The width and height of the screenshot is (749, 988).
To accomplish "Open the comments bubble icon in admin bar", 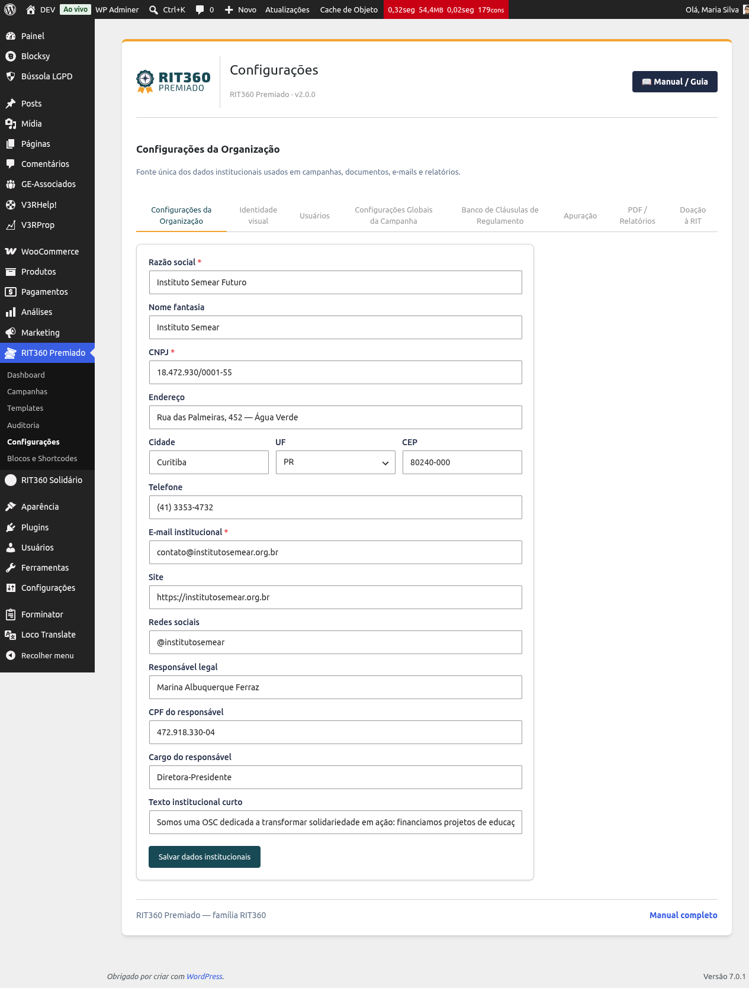I will click(200, 9).
